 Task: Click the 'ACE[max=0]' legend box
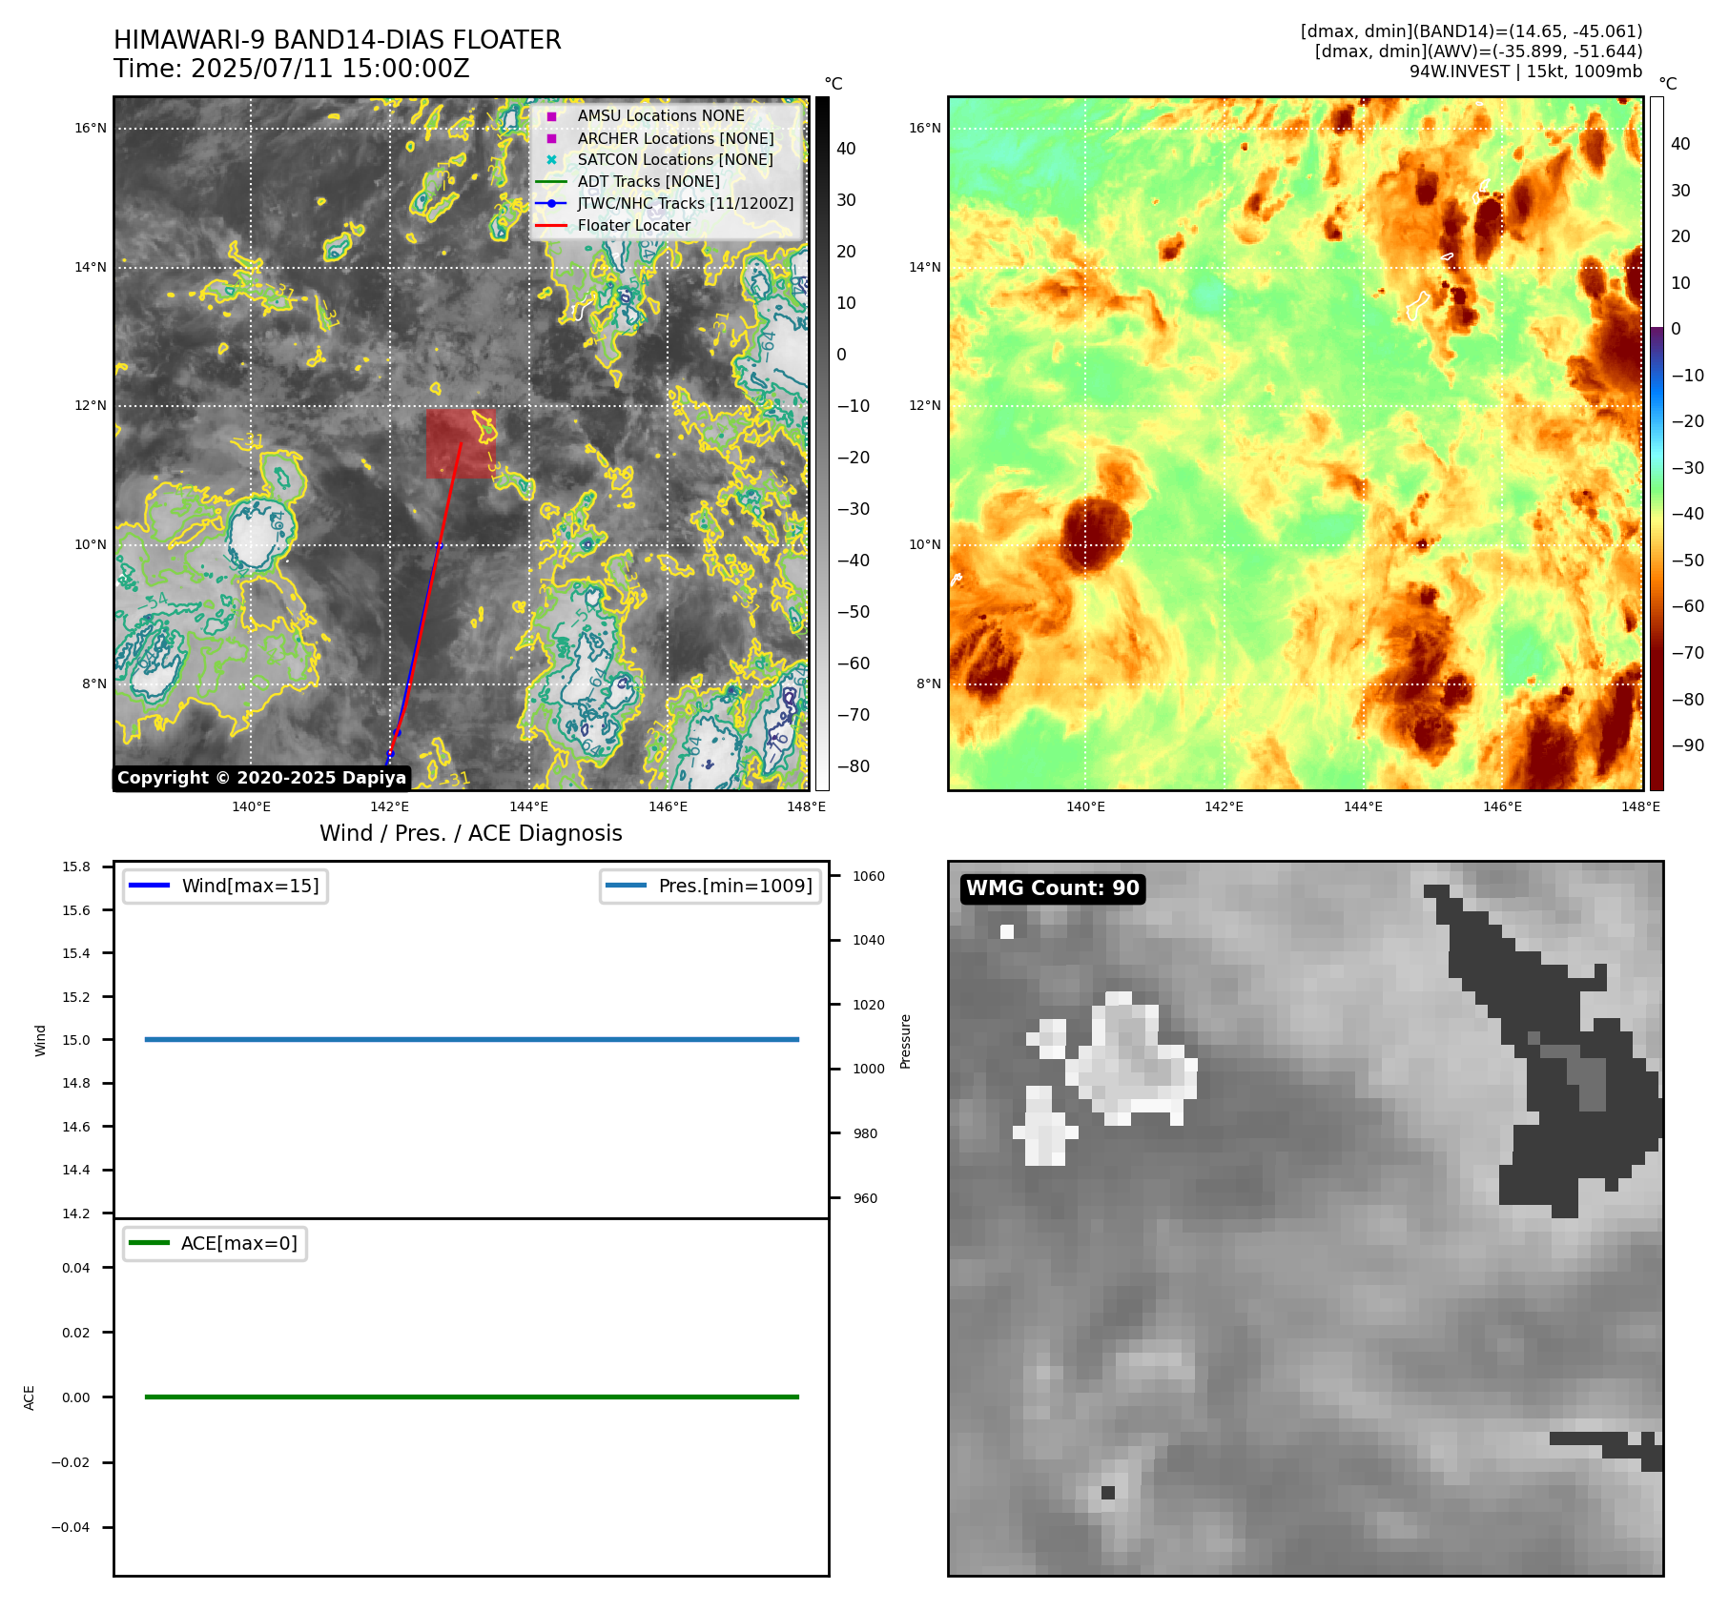click(x=215, y=1243)
